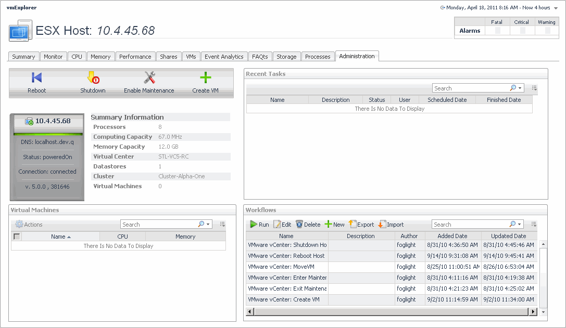Open the Event Analytics tab
This screenshot has height=328, width=566.
pos(224,57)
